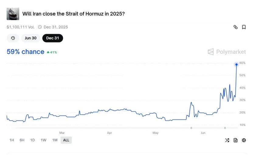Click the clock icon beside Dec 31, 2025
The height and width of the screenshot is (155, 253).
tap(40, 27)
